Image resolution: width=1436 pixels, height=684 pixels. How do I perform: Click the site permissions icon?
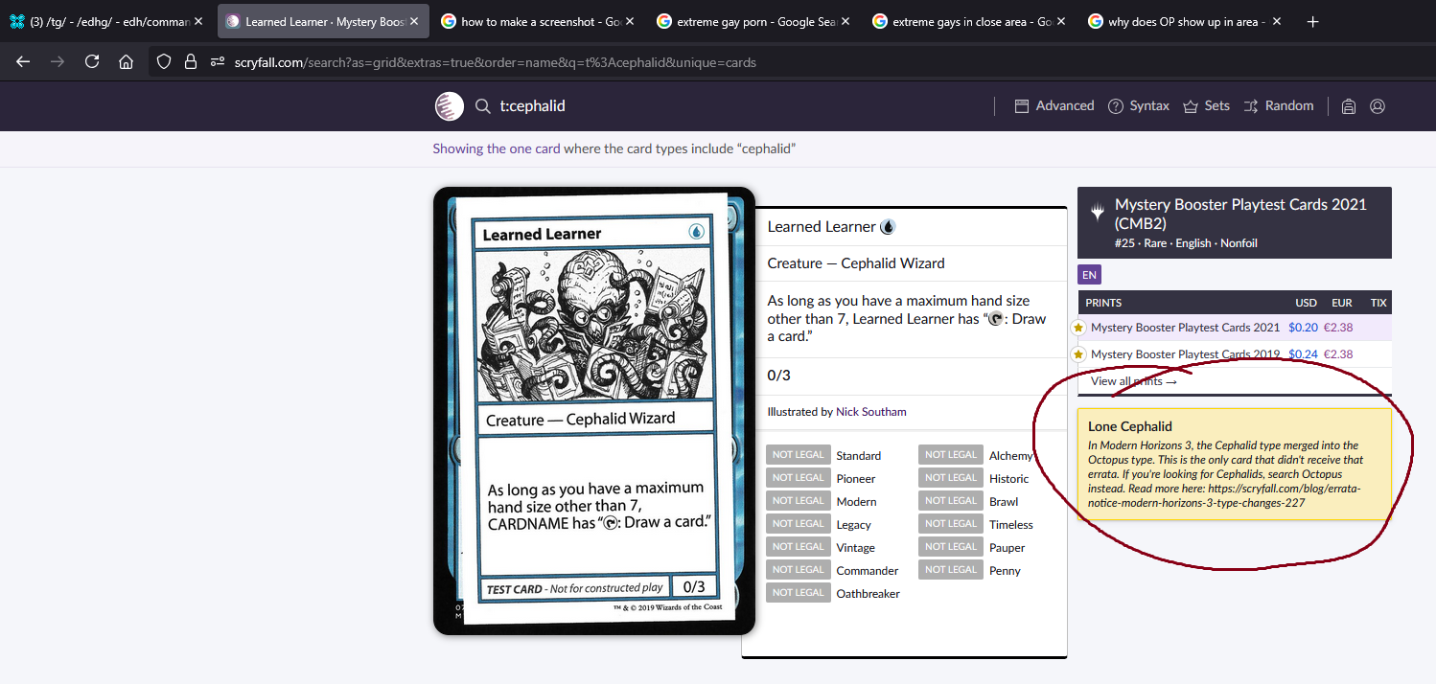[218, 61]
